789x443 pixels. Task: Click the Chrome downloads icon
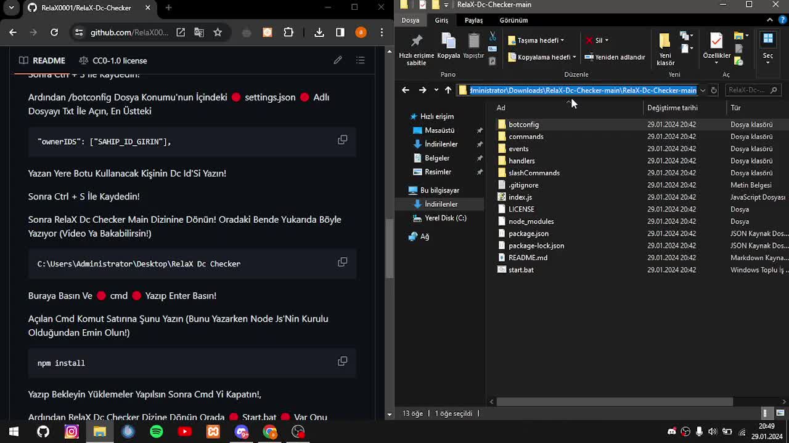click(319, 33)
